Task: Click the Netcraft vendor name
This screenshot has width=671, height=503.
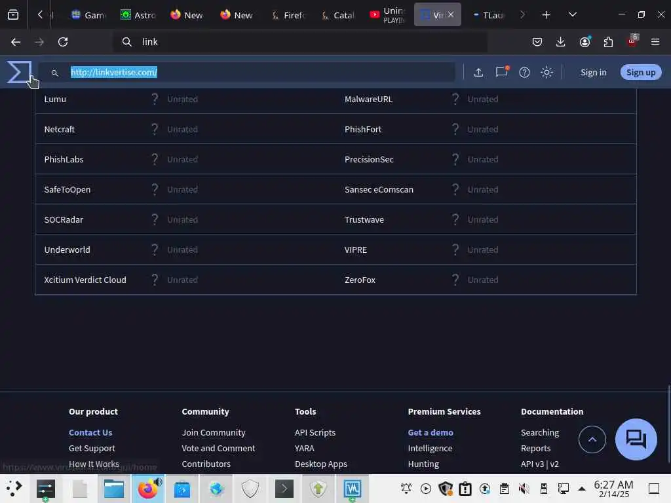Action: 60,129
